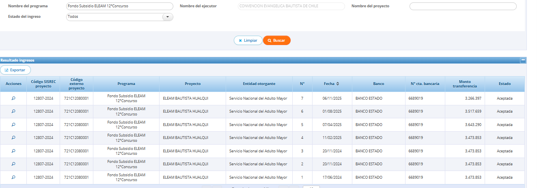Click the Estado column header
The height and width of the screenshot is (188, 537).
click(505, 84)
